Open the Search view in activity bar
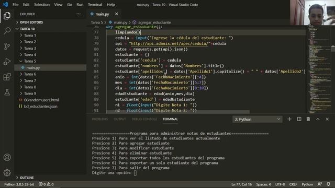 7,31
